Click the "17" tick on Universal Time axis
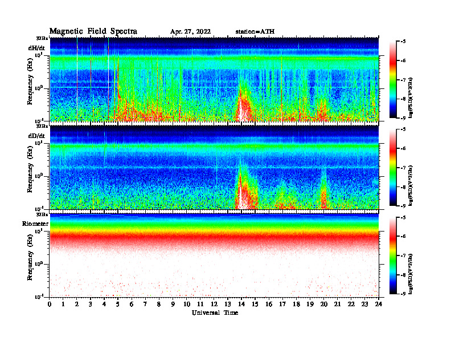Image resolution: width=451 pixels, height=349 pixels. pyautogui.click(x=282, y=304)
